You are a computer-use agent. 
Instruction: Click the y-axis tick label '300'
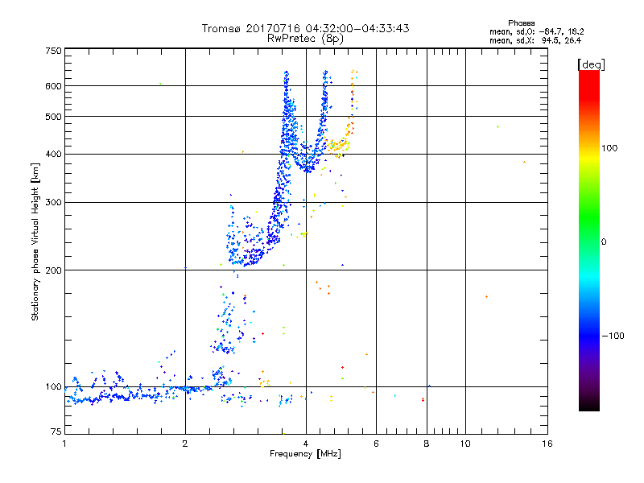(x=53, y=203)
